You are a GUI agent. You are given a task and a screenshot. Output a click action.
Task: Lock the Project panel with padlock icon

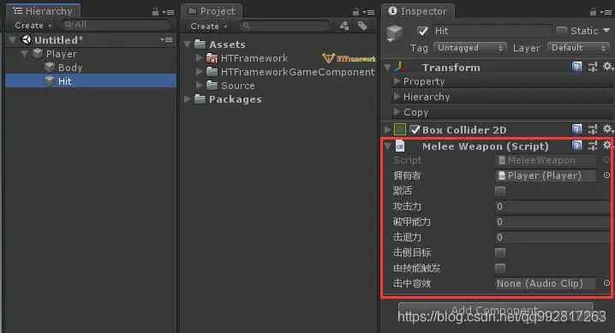click(x=355, y=12)
